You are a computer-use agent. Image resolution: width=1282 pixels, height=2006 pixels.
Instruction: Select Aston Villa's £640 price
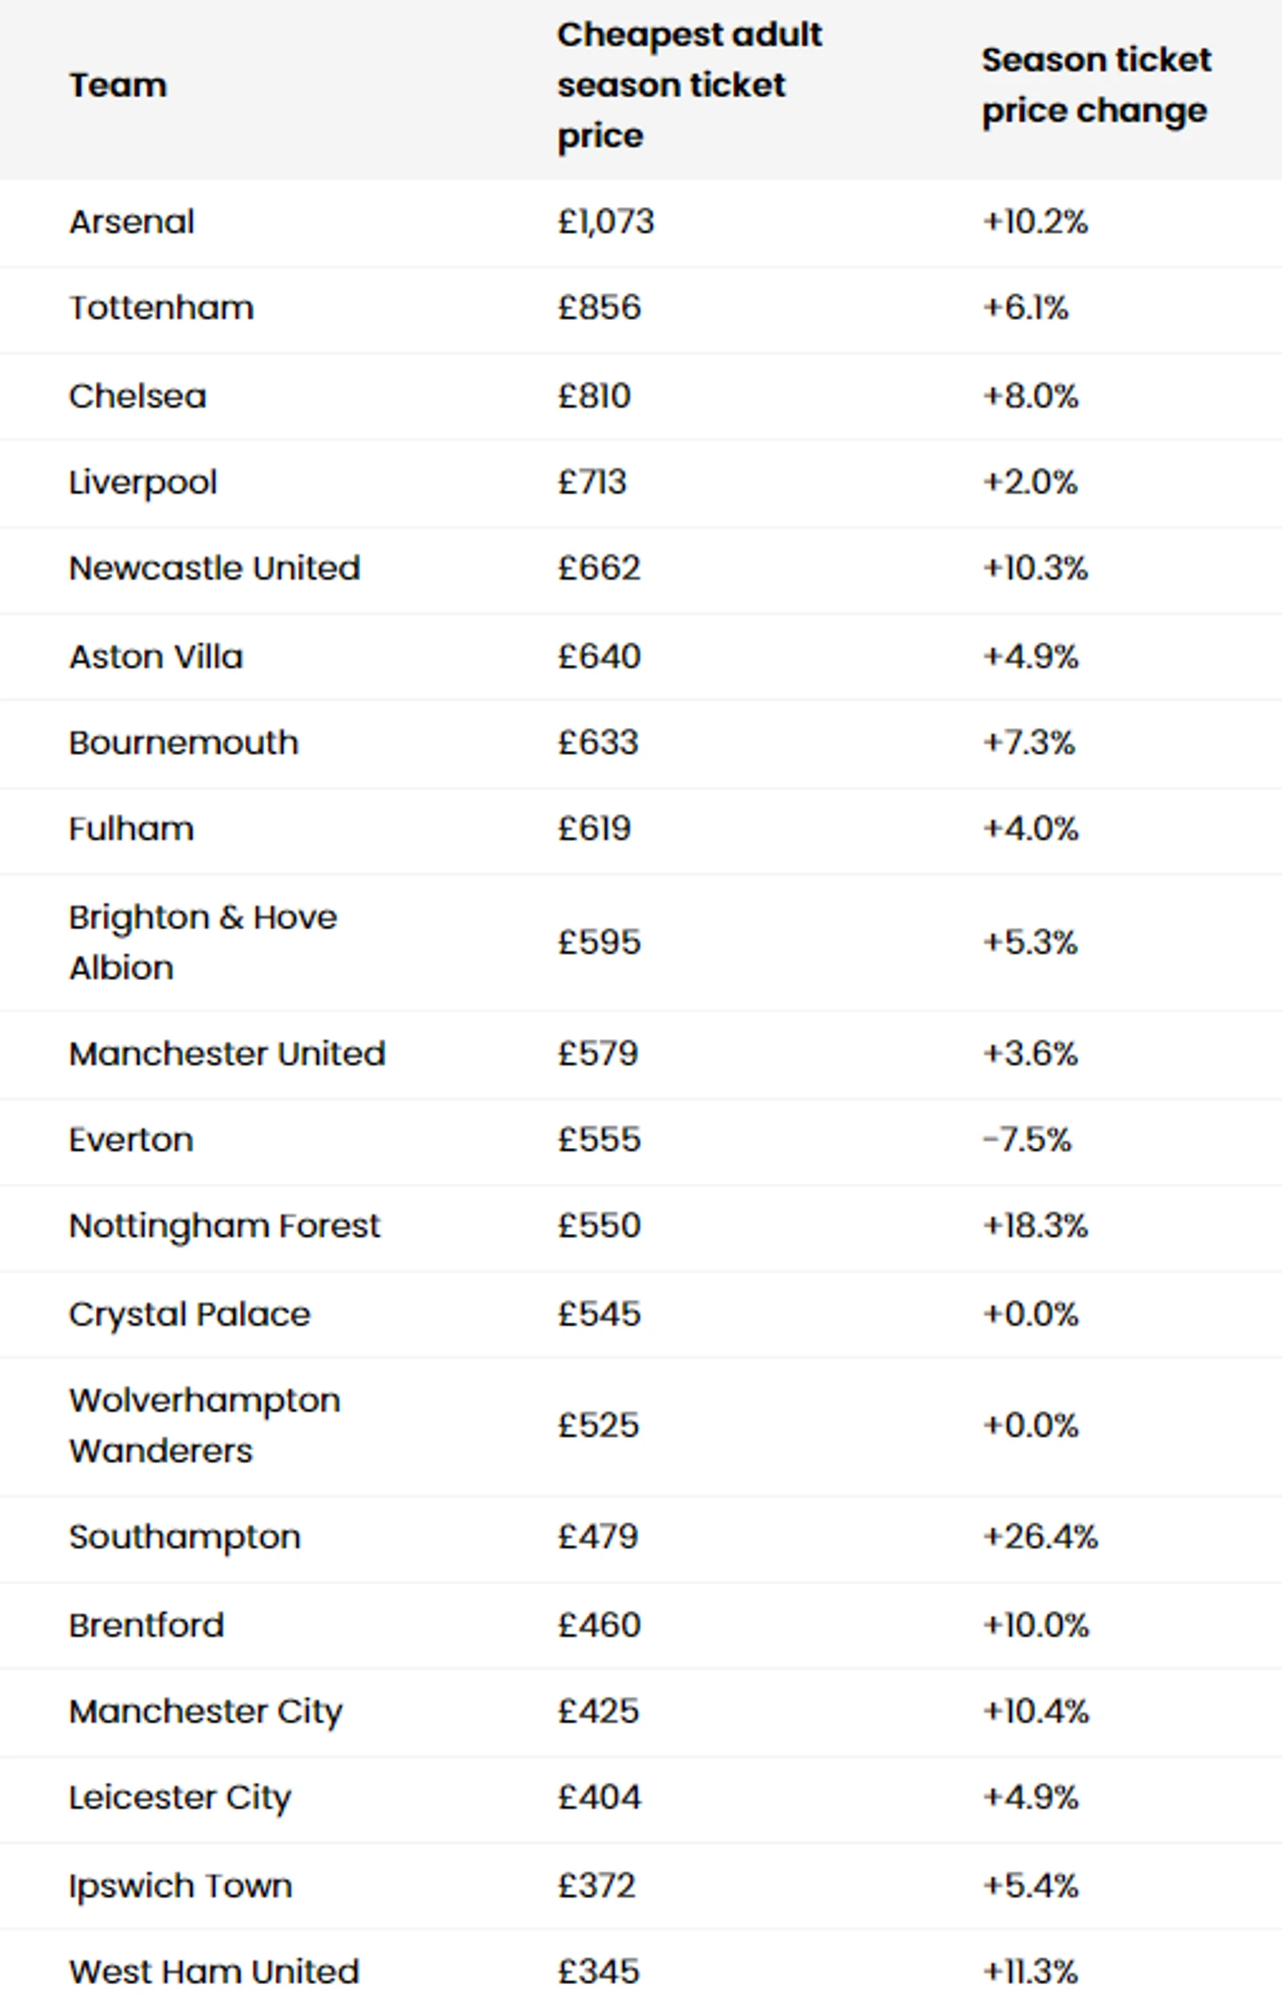[x=599, y=657]
